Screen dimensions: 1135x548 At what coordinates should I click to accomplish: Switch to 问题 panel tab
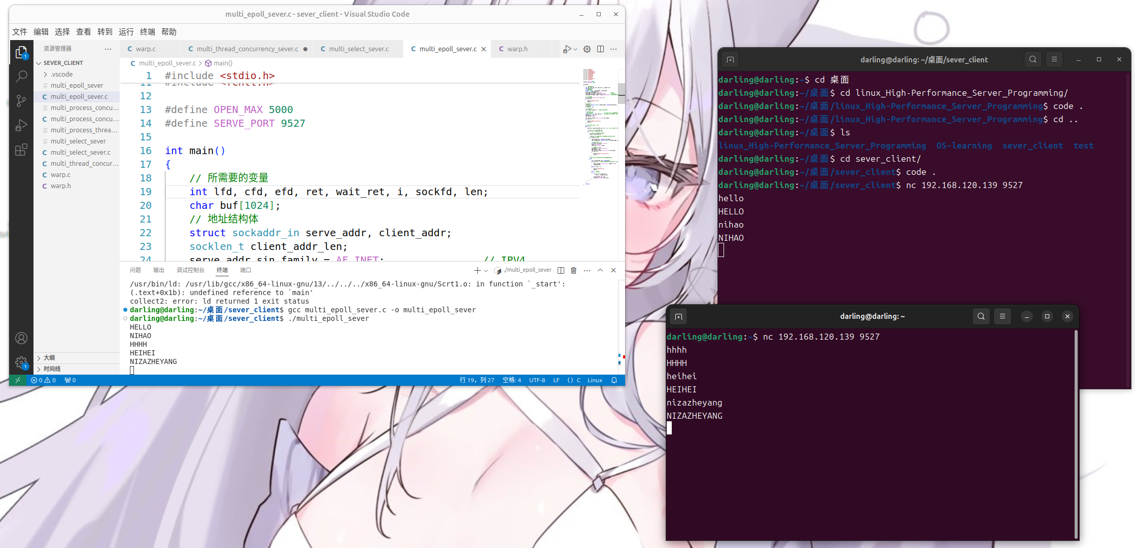click(x=135, y=270)
